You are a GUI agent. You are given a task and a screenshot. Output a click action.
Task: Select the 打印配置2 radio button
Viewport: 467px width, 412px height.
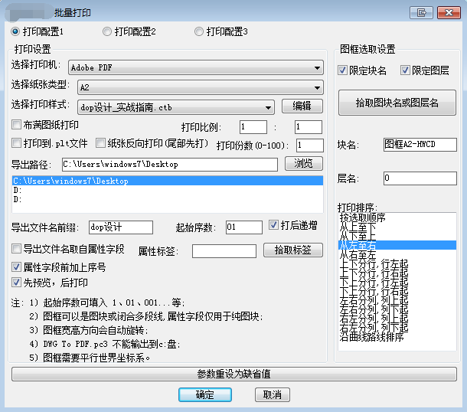(x=107, y=31)
